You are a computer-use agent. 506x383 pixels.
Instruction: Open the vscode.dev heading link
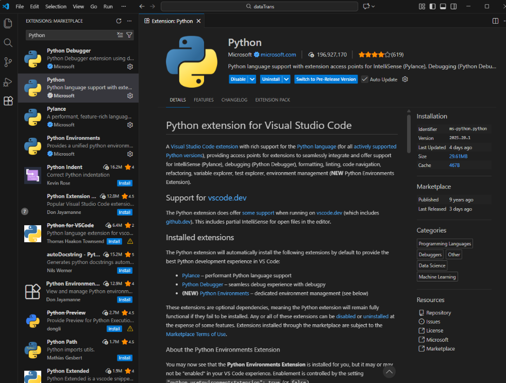pyautogui.click(x=227, y=197)
